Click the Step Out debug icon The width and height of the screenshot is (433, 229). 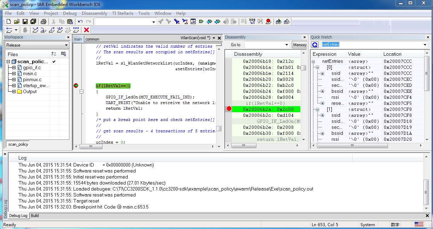click(51, 30)
